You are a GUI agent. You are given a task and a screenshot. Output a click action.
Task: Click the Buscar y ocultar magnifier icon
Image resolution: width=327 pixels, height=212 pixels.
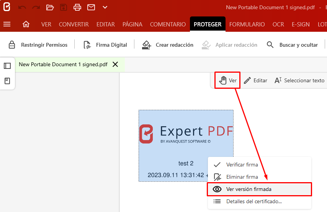point(270,45)
